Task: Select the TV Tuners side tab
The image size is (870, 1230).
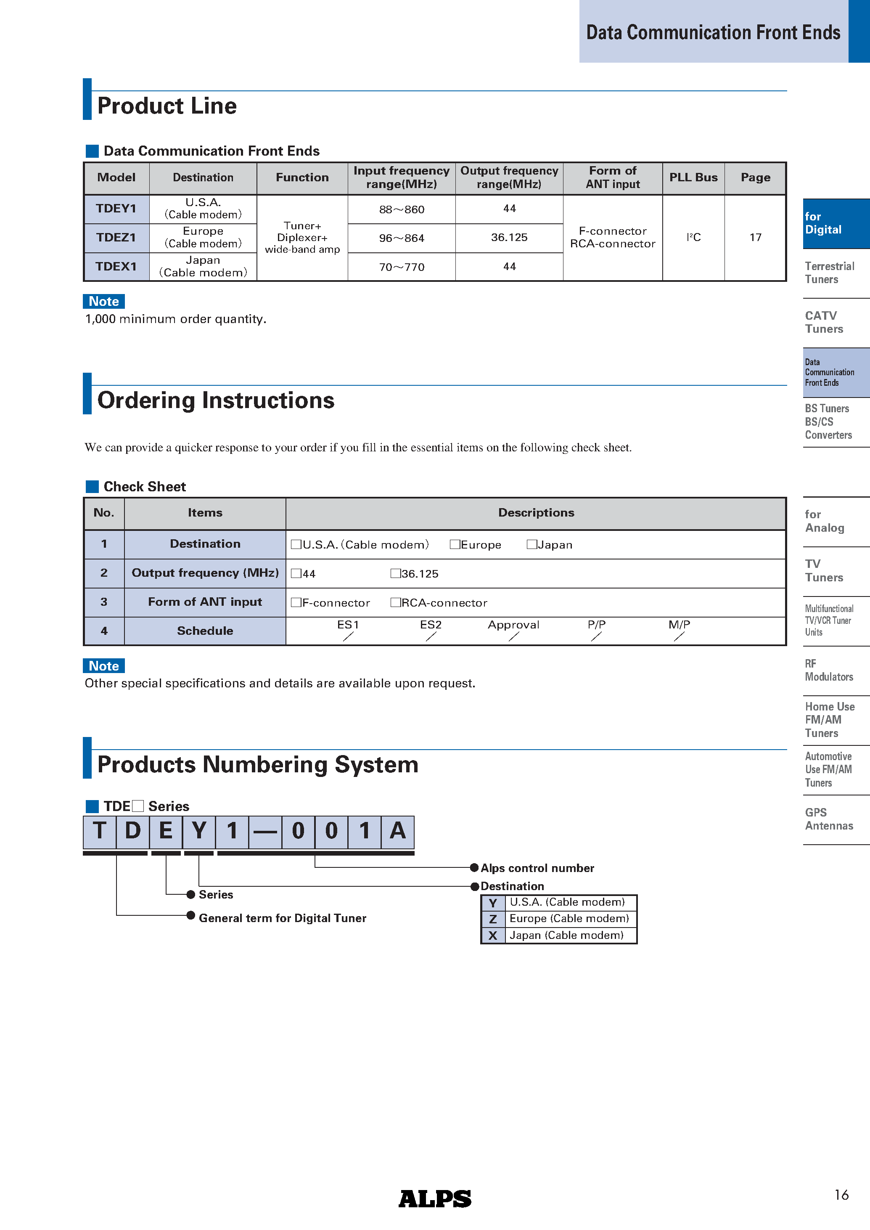Action: [x=824, y=571]
